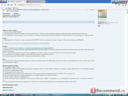
Task: Switch to the second tab with red icon
Action: [36, 2]
